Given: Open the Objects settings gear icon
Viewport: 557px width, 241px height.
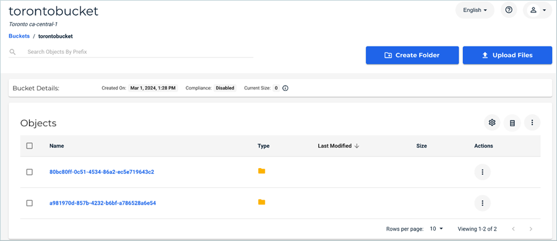Looking at the screenshot, I should 492,123.
